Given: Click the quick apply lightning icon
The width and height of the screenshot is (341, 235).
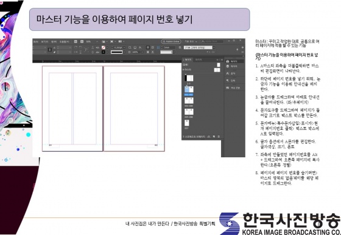Looking at the screenshot, I should (237, 50).
